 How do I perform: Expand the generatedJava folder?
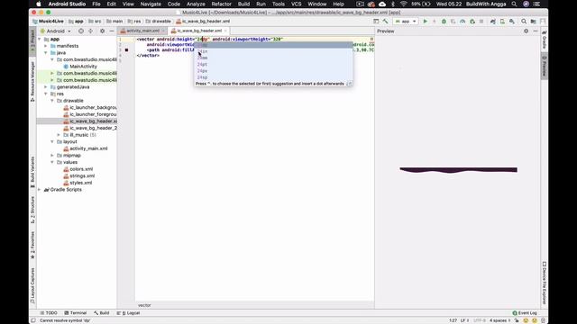[x=46, y=87]
